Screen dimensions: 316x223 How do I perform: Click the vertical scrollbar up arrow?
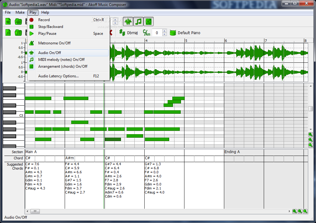click(x=311, y=86)
